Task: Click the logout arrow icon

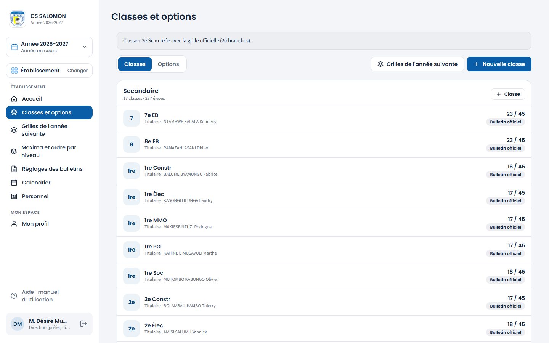Action: (x=83, y=324)
